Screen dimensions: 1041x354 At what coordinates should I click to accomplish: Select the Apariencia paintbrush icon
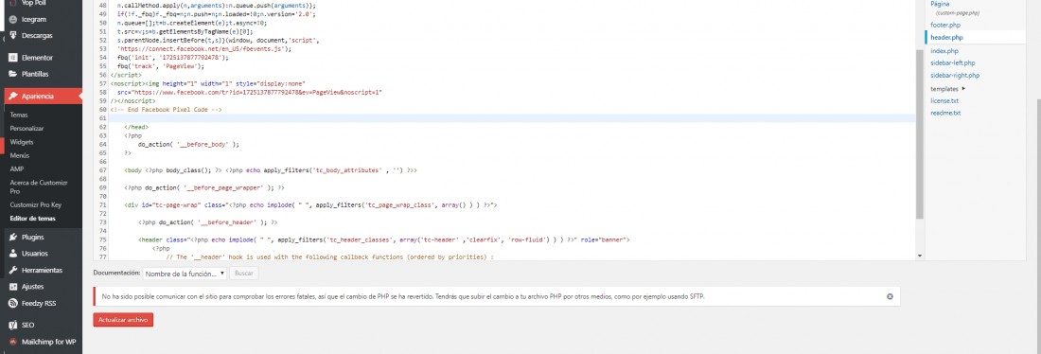click(x=12, y=97)
